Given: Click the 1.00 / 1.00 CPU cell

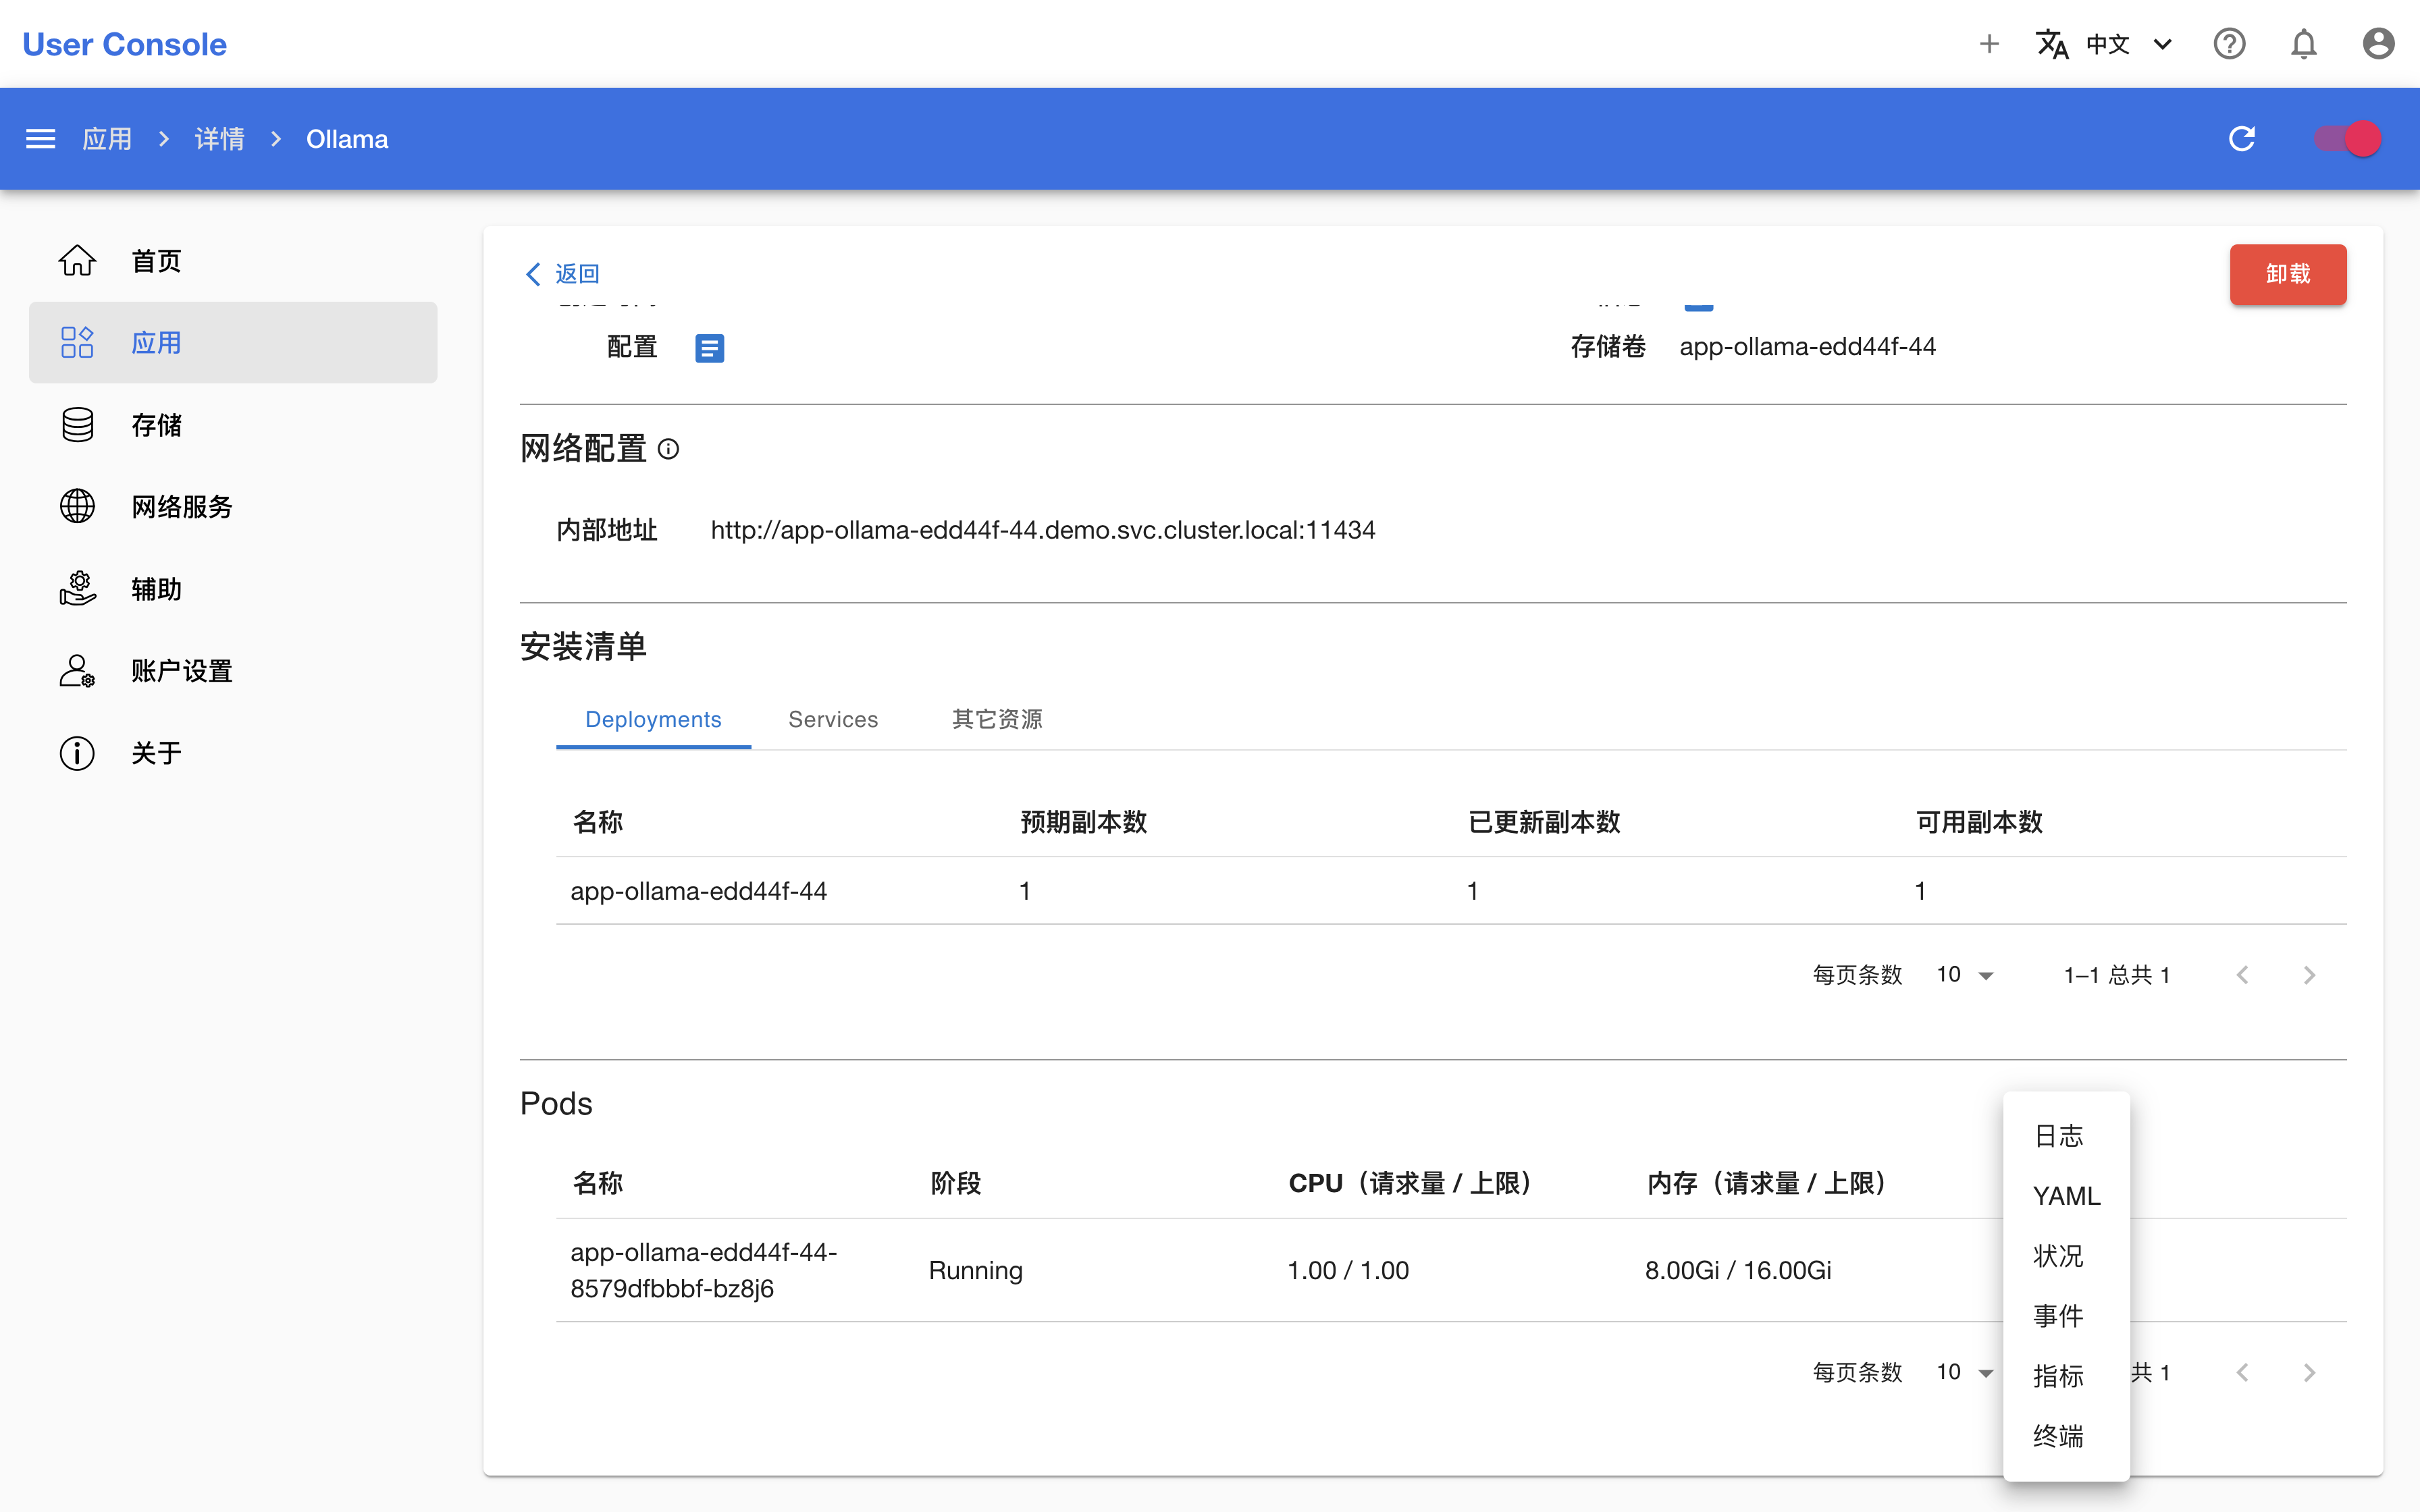Looking at the screenshot, I should [1347, 1270].
